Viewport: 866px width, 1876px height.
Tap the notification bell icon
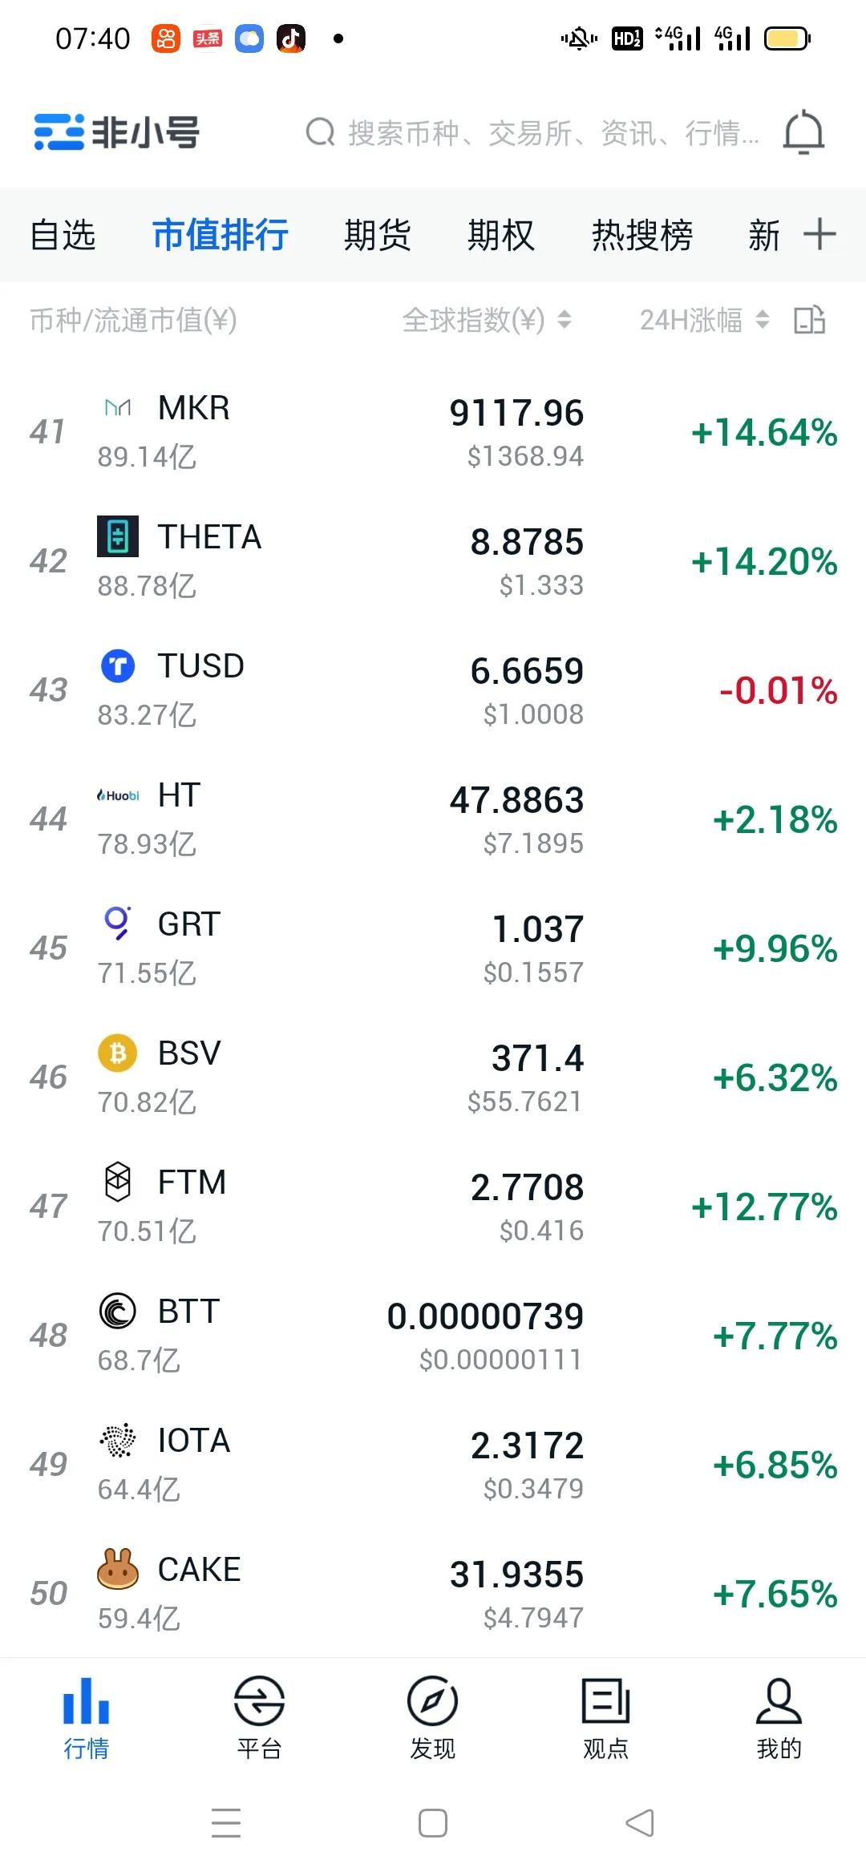tap(803, 132)
